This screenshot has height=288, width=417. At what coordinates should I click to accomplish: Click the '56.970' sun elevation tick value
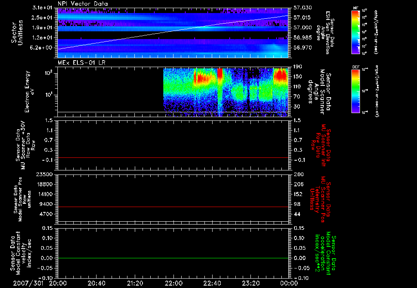tap(303, 48)
